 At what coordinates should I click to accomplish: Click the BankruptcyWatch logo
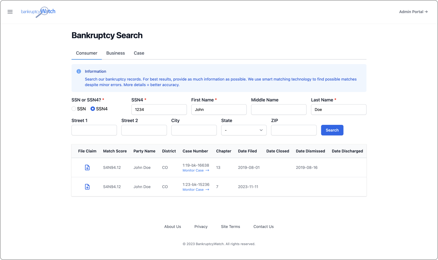[38, 12]
